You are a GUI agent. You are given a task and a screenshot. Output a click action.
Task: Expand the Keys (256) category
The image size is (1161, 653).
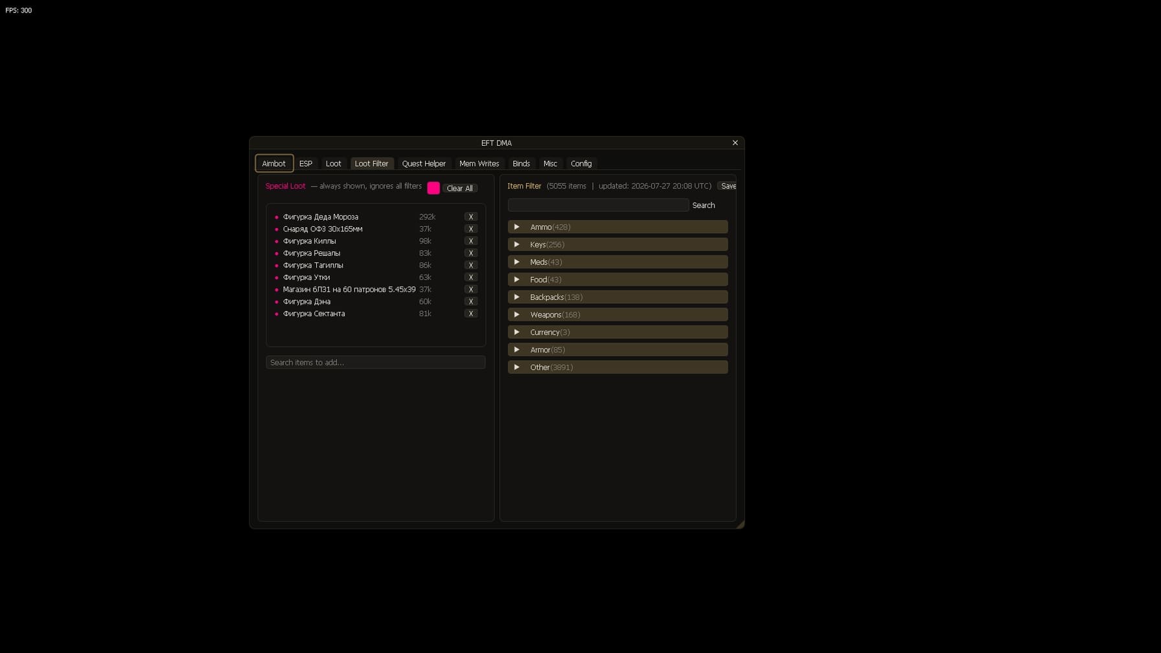pyautogui.click(x=617, y=244)
